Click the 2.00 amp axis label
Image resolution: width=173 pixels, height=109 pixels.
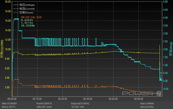pos(165,49)
